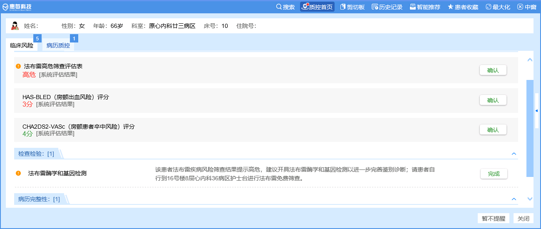Click the HAS-BLED（房颤出血风险）评分 title
The image size is (541, 229).
(x=66, y=97)
